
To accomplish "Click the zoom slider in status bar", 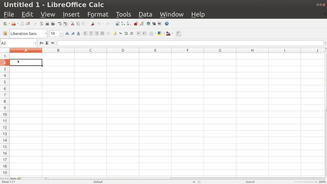I will pos(306,182).
